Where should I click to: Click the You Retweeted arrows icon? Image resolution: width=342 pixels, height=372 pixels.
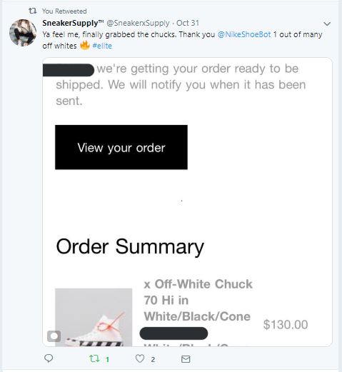[33, 11]
